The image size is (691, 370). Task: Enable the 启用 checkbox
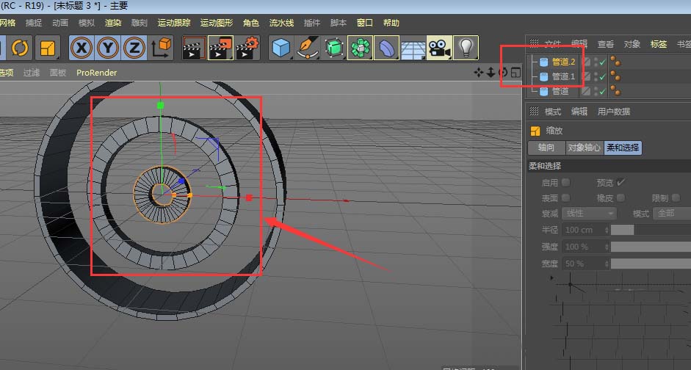pos(566,182)
